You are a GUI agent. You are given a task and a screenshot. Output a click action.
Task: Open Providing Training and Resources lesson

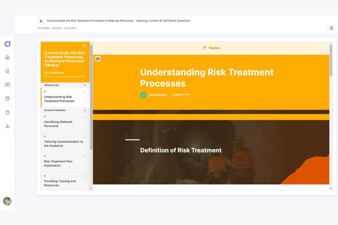pyautogui.click(x=65, y=182)
